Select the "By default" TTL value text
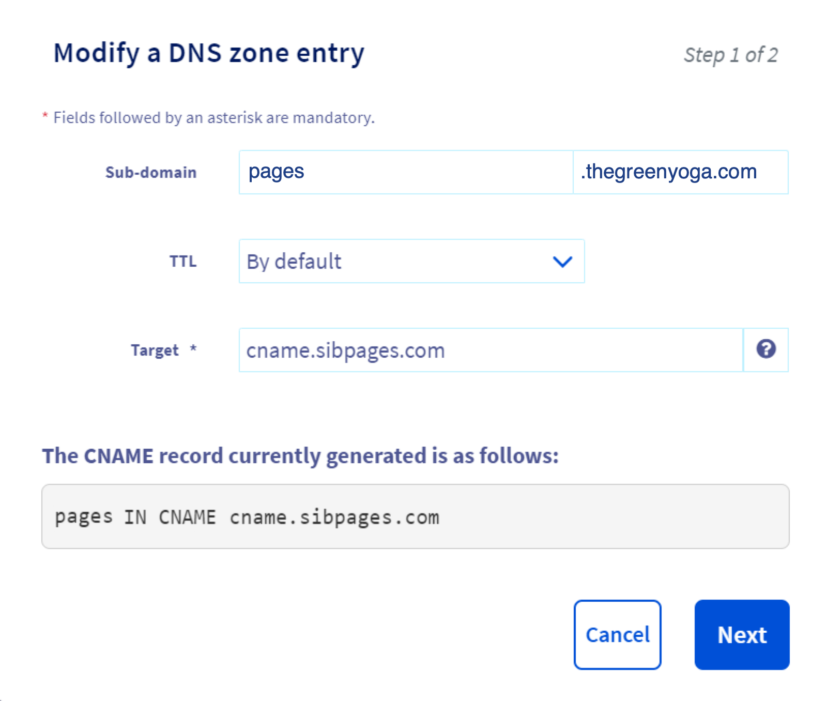Viewport: 827px width, 701px height. [294, 262]
